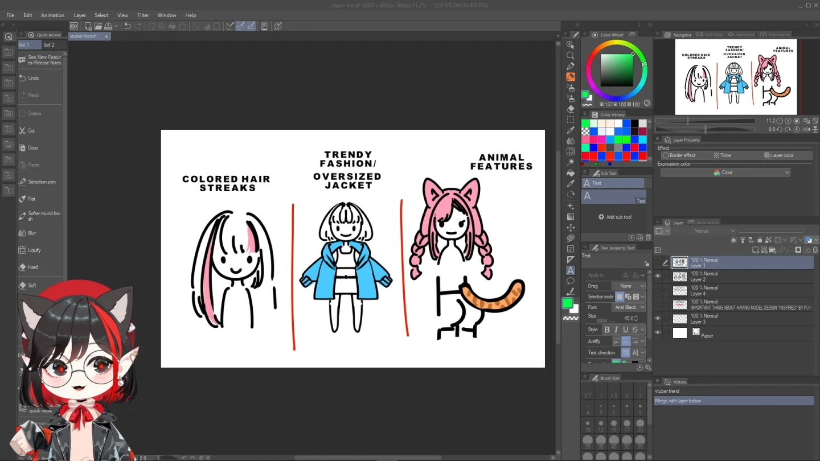This screenshot has height=461, width=820.
Task: Open the Layer menu
Action: (80, 15)
